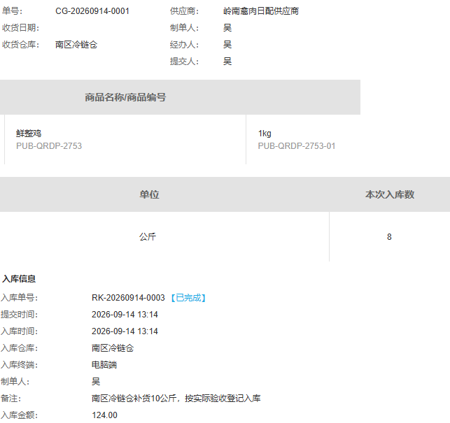Click the 入库金额 value 124.00
450x423 pixels.
[x=104, y=415]
